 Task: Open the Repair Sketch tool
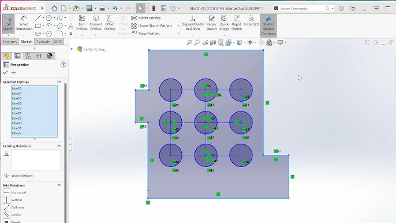pyautogui.click(x=211, y=23)
